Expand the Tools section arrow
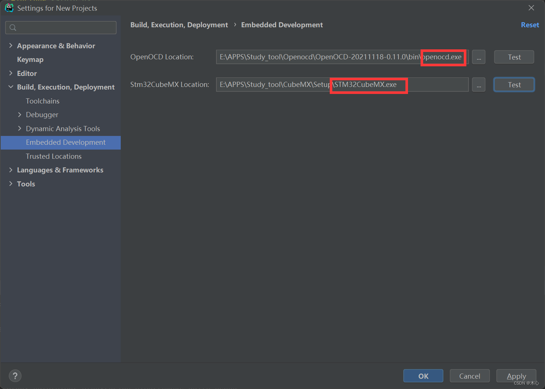 click(x=11, y=183)
